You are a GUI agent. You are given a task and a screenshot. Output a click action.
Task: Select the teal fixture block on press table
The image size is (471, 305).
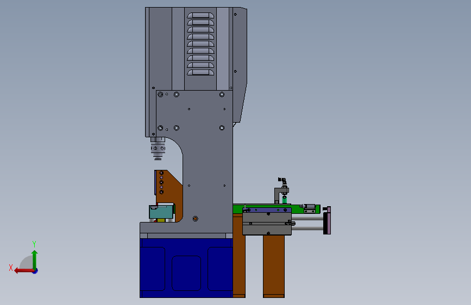161,211
